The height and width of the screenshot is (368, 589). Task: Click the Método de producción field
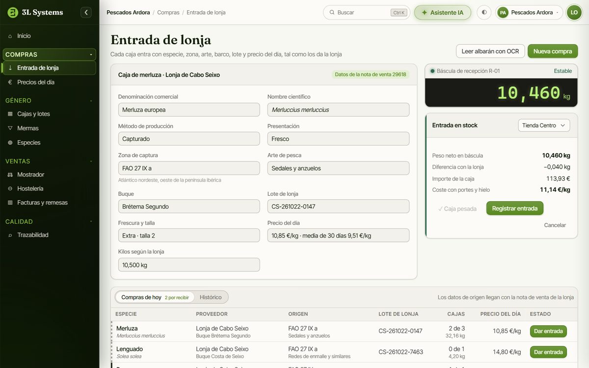tap(189, 139)
